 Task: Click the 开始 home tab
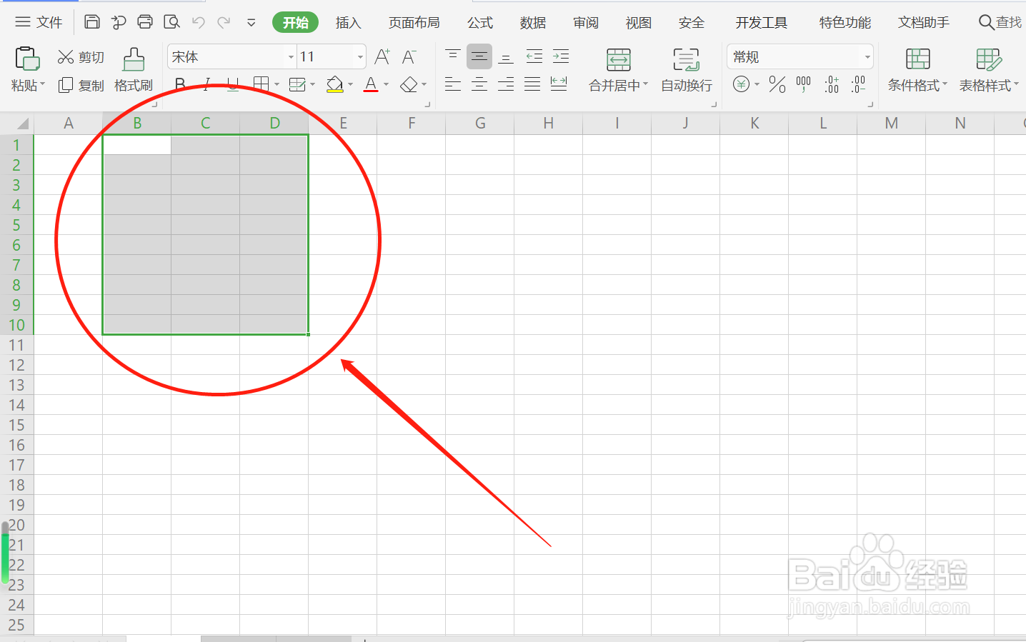click(295, 23)
